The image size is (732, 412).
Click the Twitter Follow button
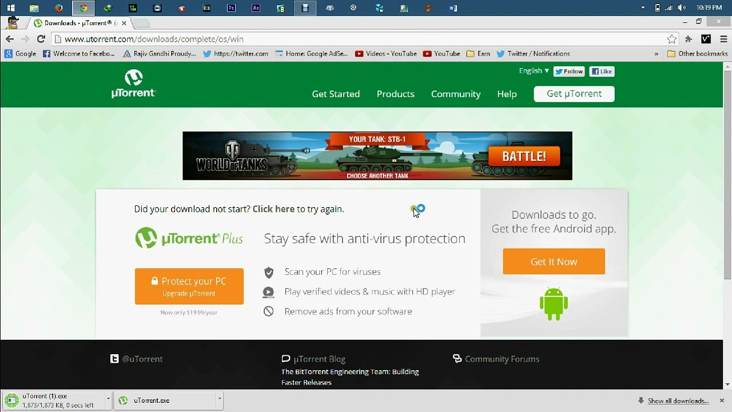click(x=569, y=72)
